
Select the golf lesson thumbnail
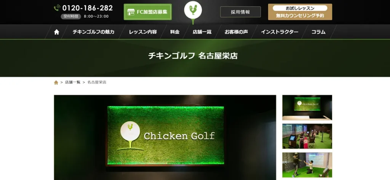(x=307, y=165)
